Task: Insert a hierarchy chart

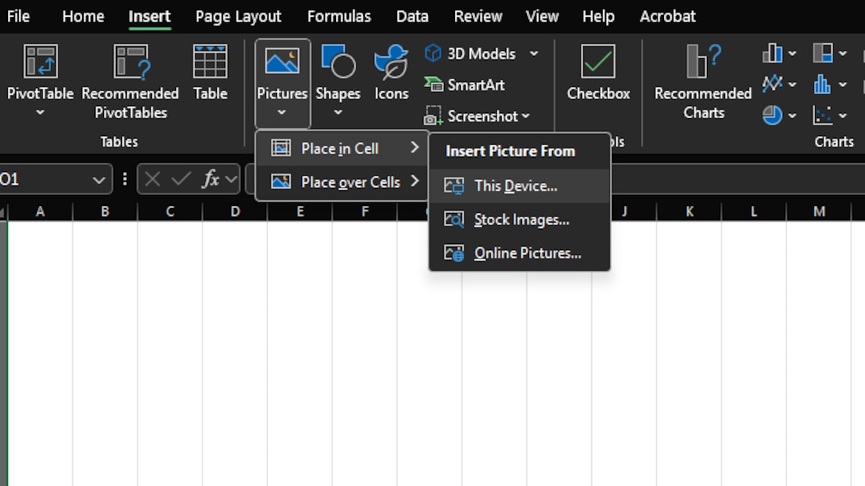Action: tap(823, 53)
